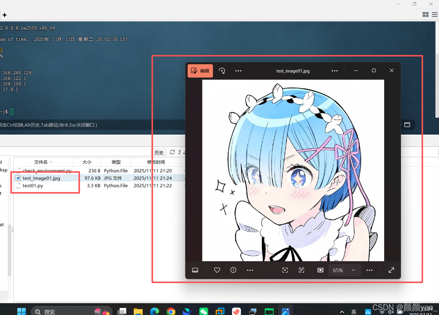Toggle the filmstrip view
This screenshot has height=315, width=439.
195,270
